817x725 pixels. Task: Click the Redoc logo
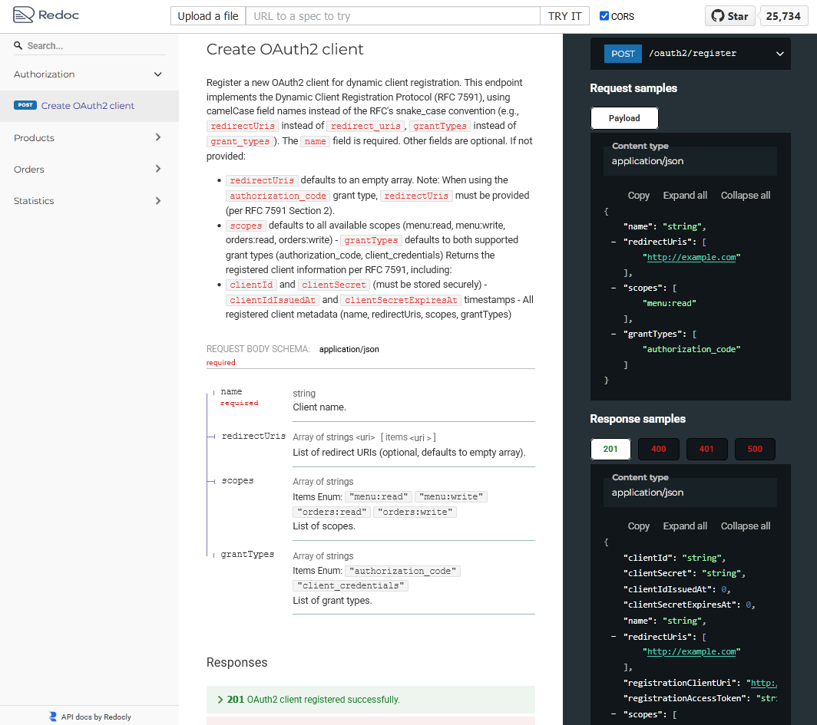(x=46, y=15)
